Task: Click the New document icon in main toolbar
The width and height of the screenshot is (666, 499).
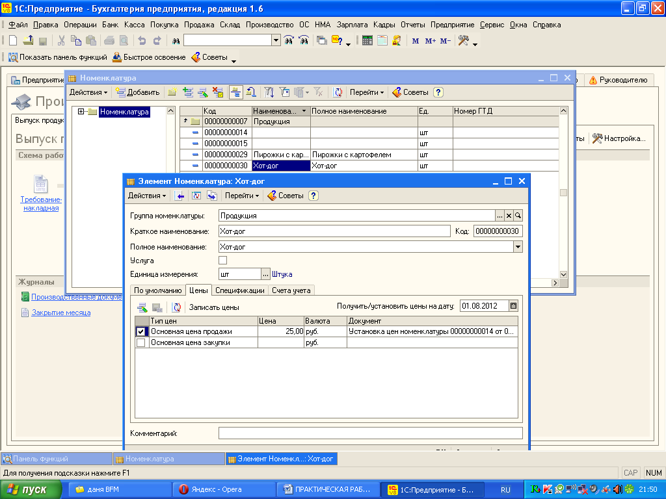Action: 13,41
